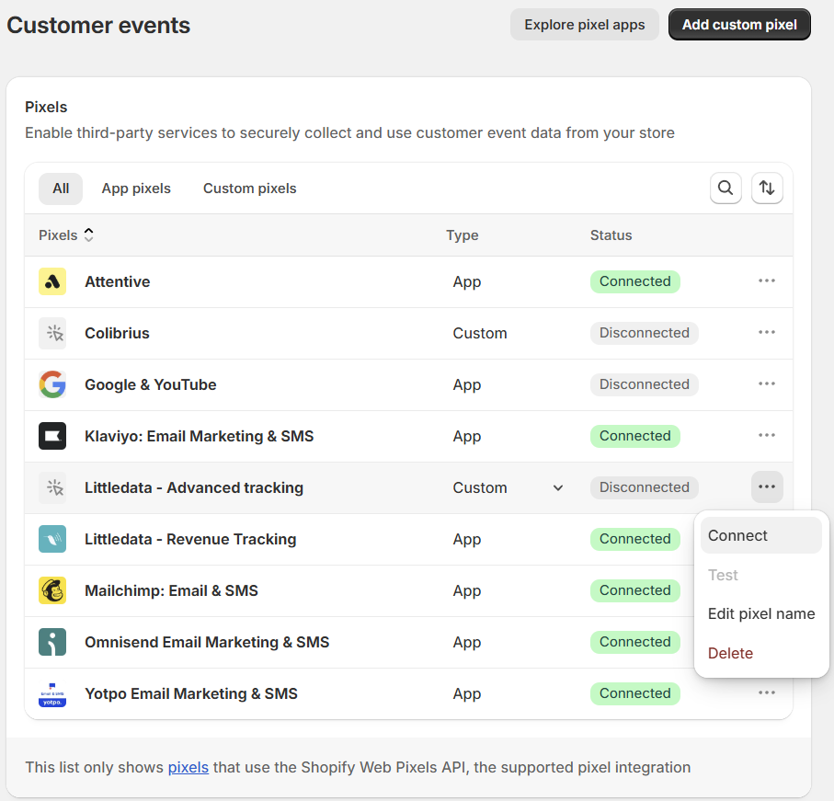Open Omnisend Email Marketing & SMS name
The image size is (834, 801).
[207, 642]
